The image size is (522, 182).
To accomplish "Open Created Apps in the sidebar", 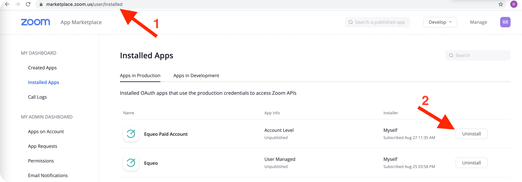I will (42, 68).
